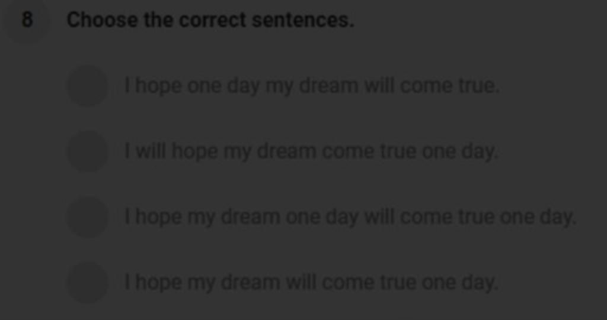Select the second answer option's round checkbox
Viewport: 607px width, 320px height.
tap(88, 151)
